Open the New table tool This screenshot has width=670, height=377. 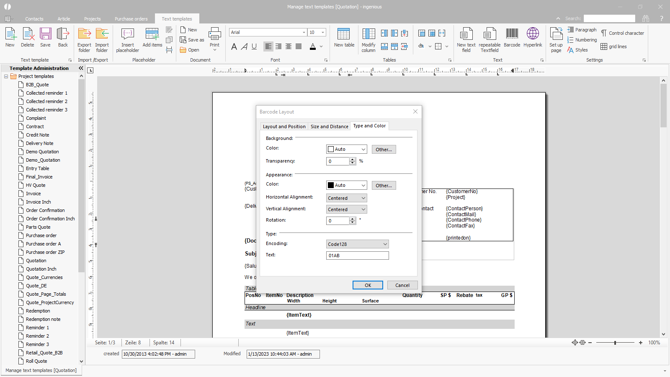pos(344,38)
